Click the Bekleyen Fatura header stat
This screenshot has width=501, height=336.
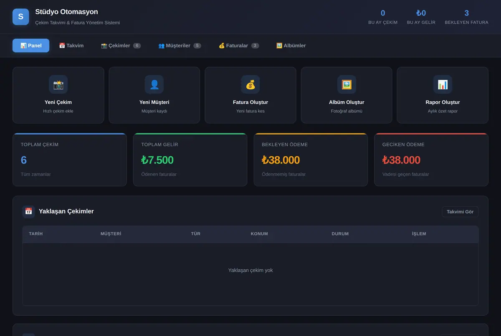[x=466, y=17]
